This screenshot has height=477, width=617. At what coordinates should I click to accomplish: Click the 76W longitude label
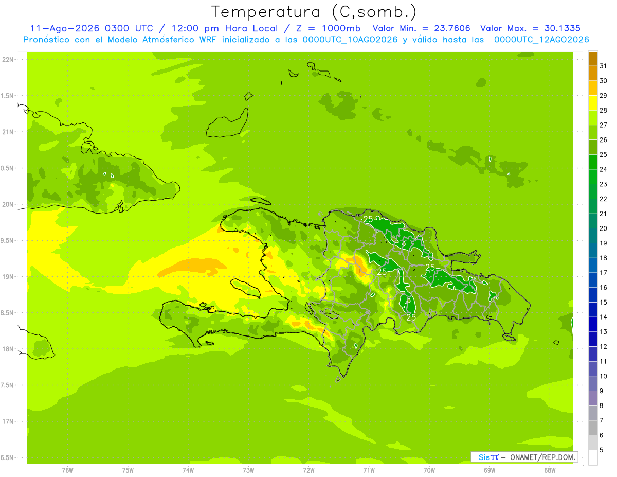(x=67, y=470)
